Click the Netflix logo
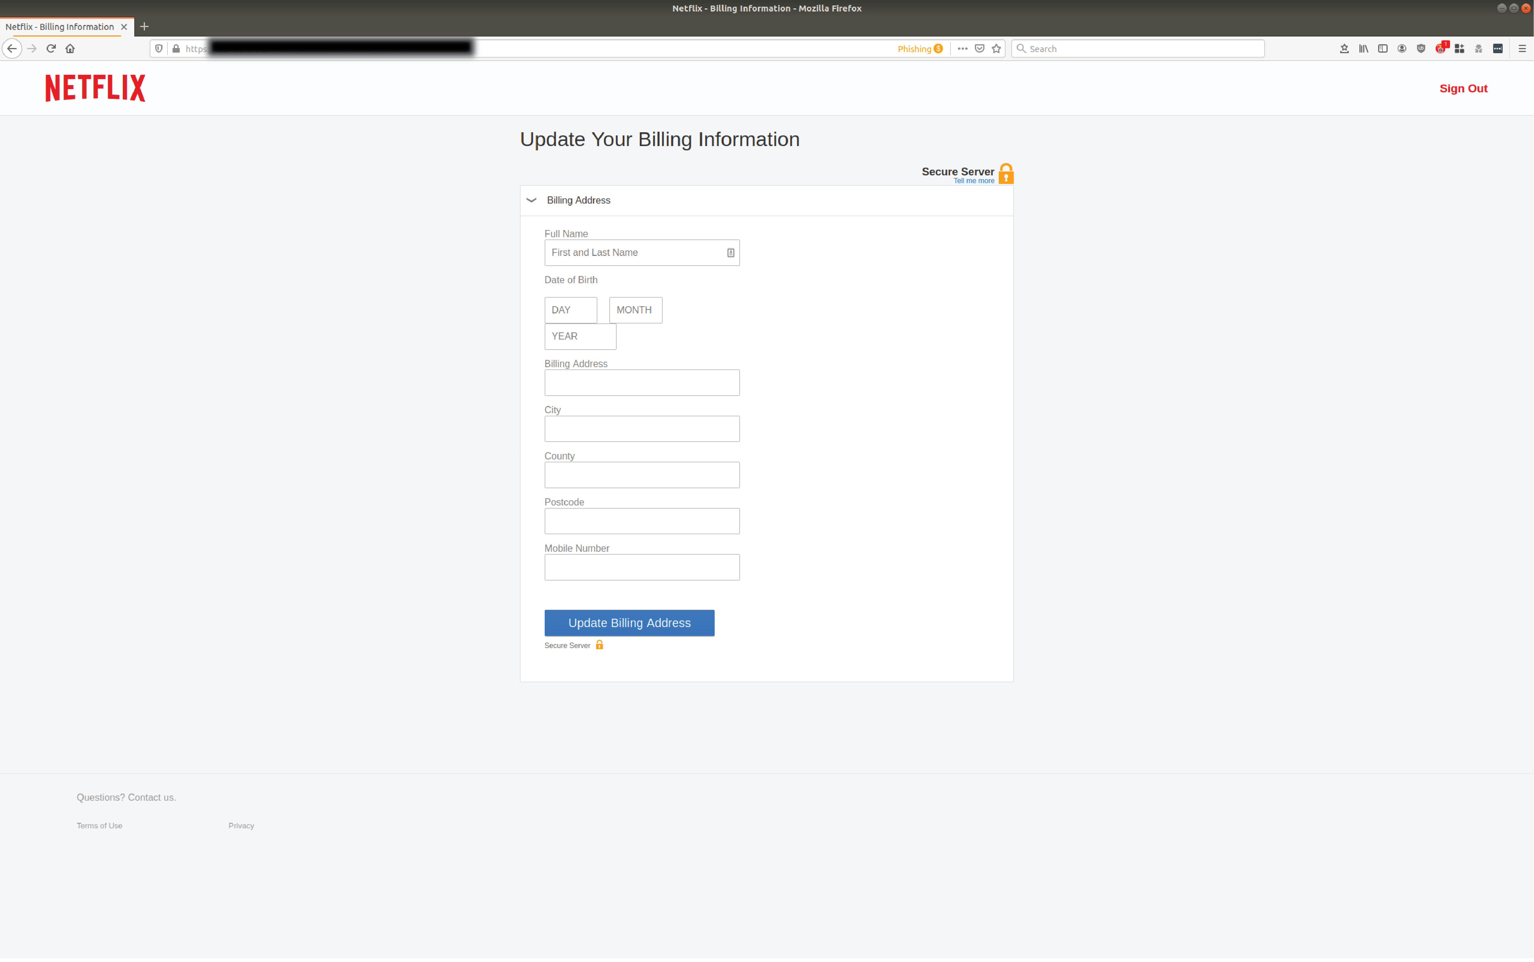1534x962 pixels. coord(95,88)
